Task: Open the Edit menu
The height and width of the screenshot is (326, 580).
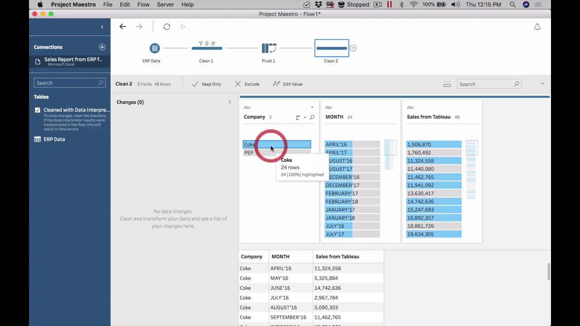Action: [125, 5]
